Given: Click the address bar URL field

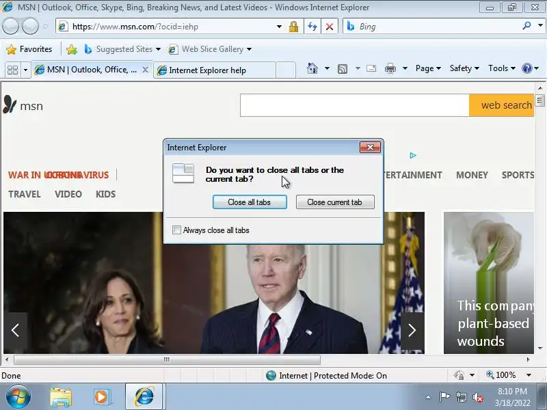Looking at the screenshot, I should pyautogui.click(x=168, y=27).
